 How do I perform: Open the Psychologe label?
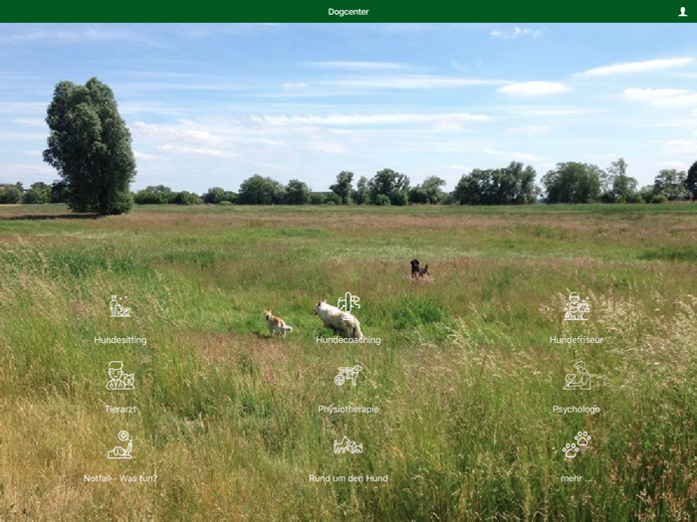pyautogui.click(x=577, y=410)
